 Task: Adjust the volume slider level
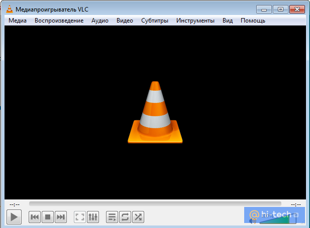278,219
